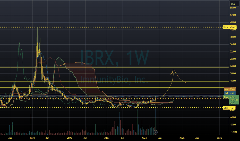Image resolution: width=240 pixels, height=141 pixels.
Task: Select the Low 1.21 price label
Action: click(x=229, y=108)
